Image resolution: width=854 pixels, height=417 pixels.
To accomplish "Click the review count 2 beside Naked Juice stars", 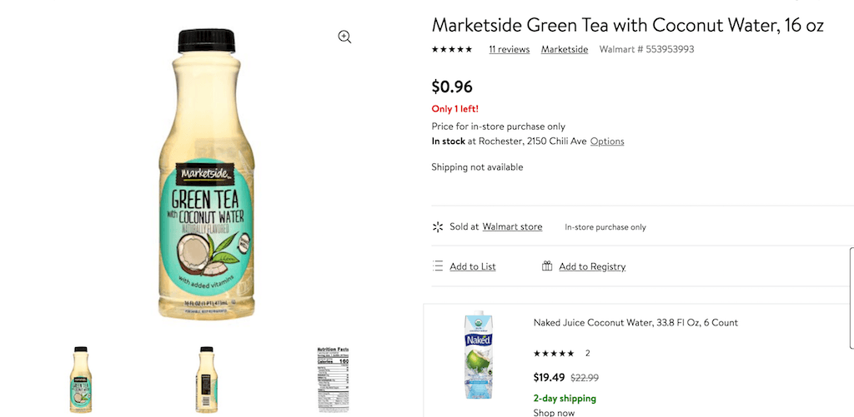I will (x=588, y=354).
